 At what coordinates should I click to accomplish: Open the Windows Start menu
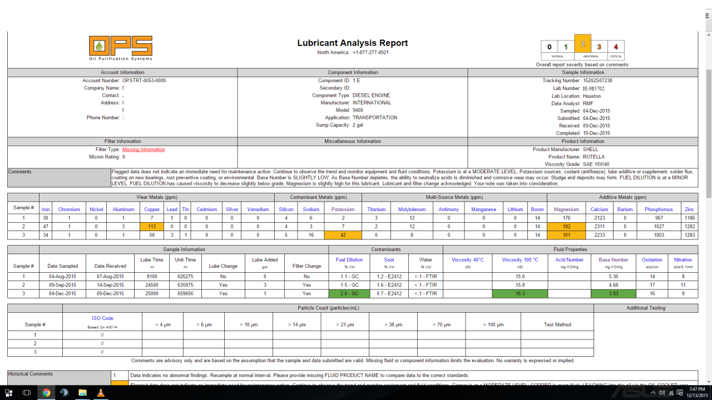coord(9,393)
